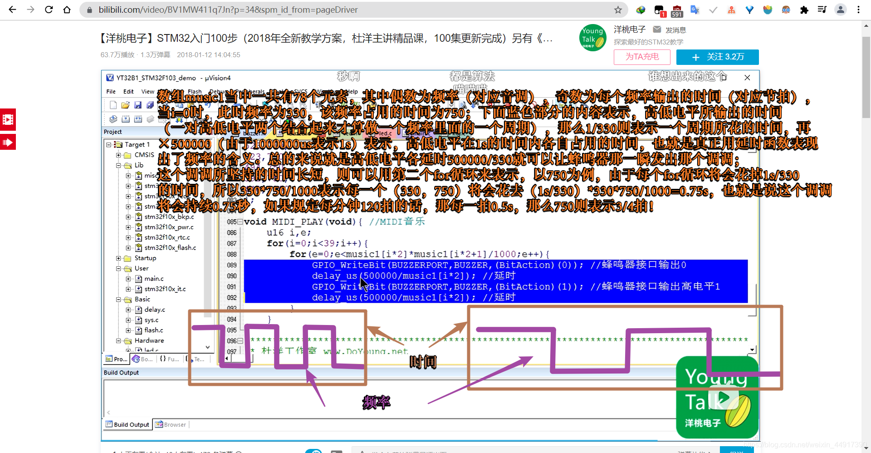
Task: Open the Chrome profile avatar
Action: click(840, 10)
